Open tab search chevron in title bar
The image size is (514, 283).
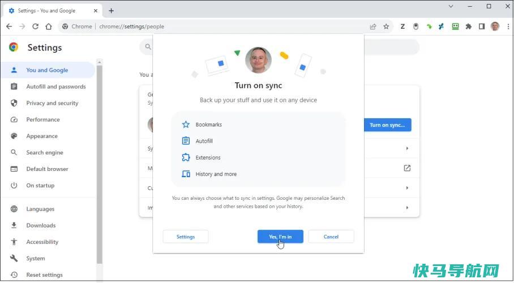(x=451, y=6)
